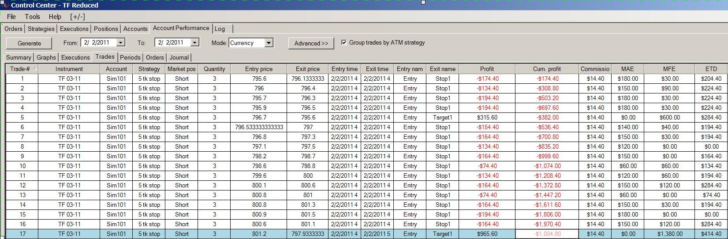
Task: Sort by the ETD column header
Action: click(x=711, y=69)
